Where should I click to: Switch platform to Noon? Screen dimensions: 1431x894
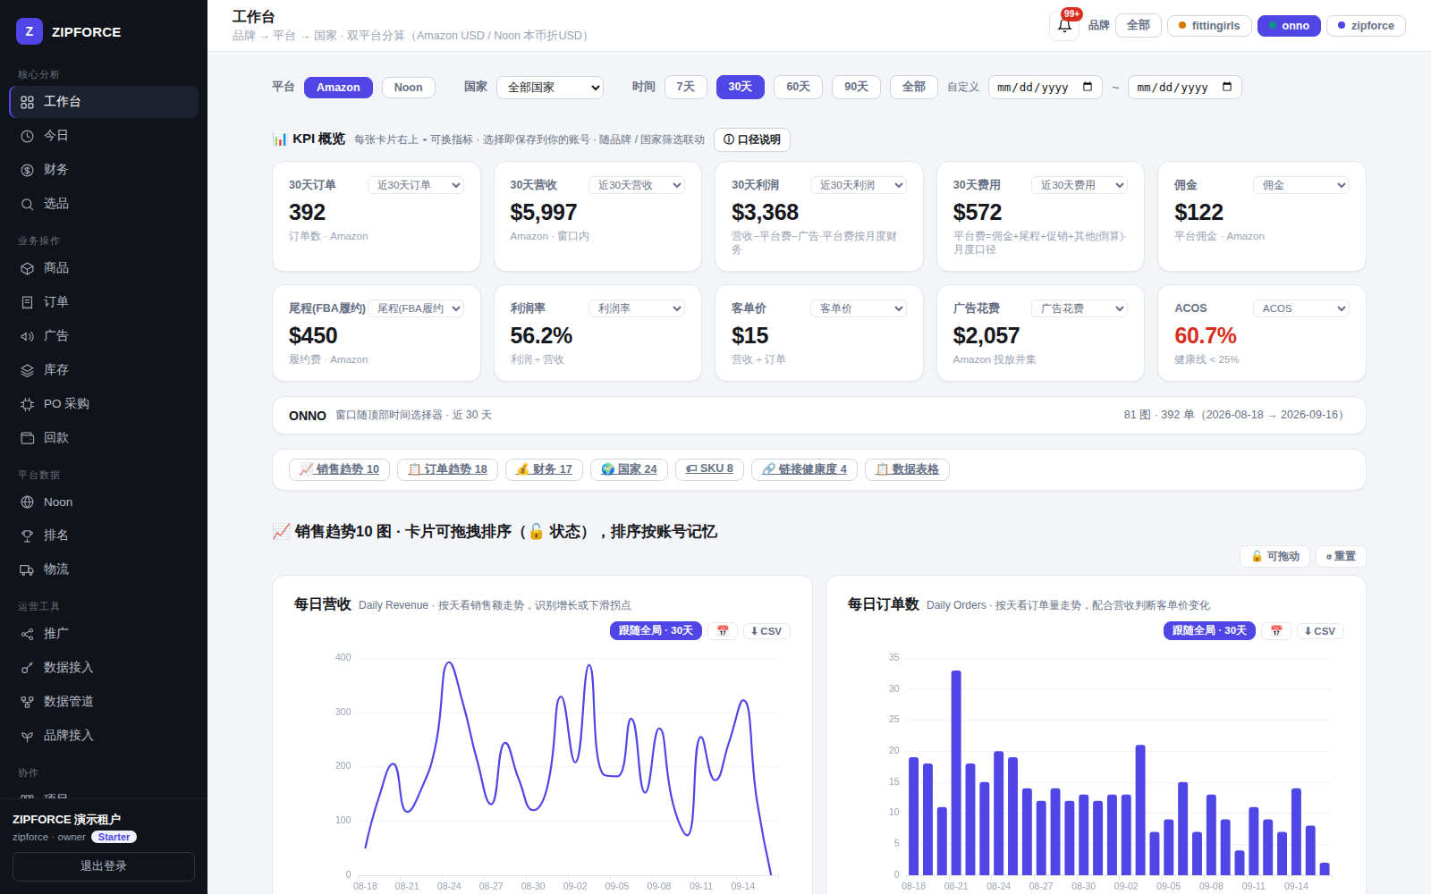pyautogui.click(x=409, y=88)
